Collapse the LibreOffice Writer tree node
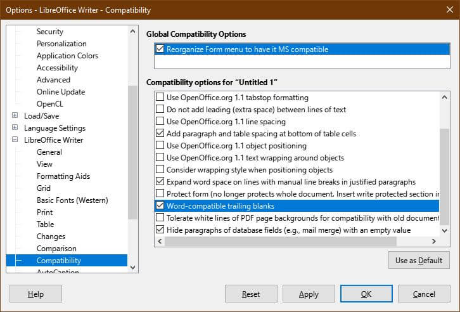460x312 pixels. point(15,140)
